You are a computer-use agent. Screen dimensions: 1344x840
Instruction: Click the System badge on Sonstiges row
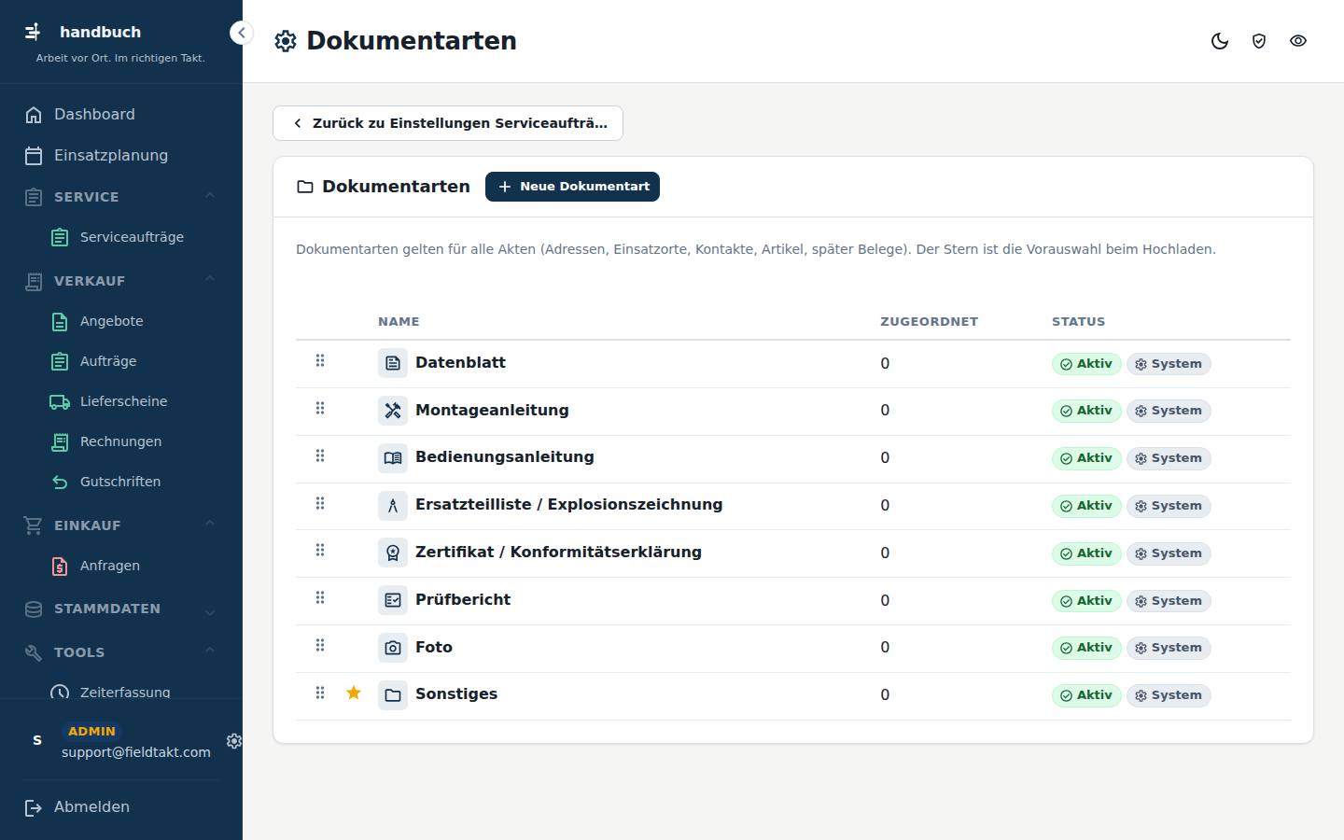[1169, 695]
